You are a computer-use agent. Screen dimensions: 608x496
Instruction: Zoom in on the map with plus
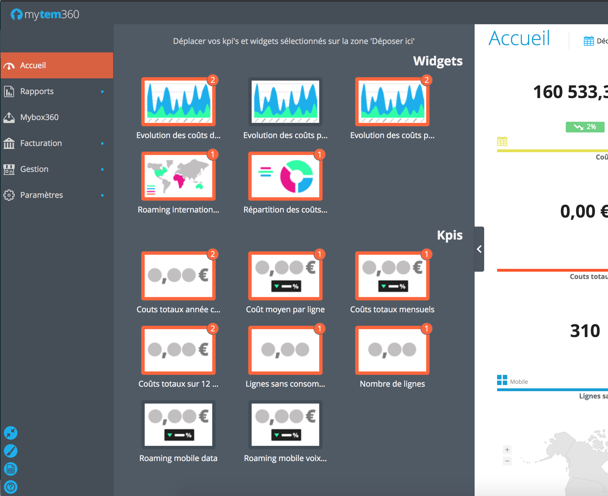507,450
